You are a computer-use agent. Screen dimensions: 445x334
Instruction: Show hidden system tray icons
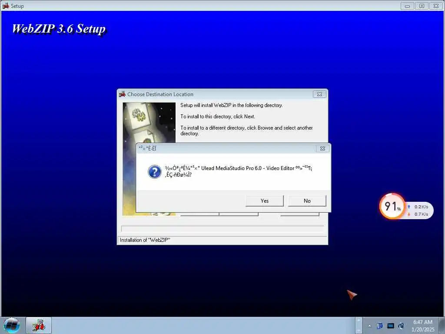(369, 326)
